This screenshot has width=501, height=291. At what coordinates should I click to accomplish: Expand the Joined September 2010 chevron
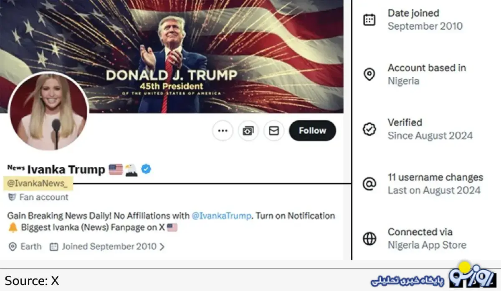(162, 247)
